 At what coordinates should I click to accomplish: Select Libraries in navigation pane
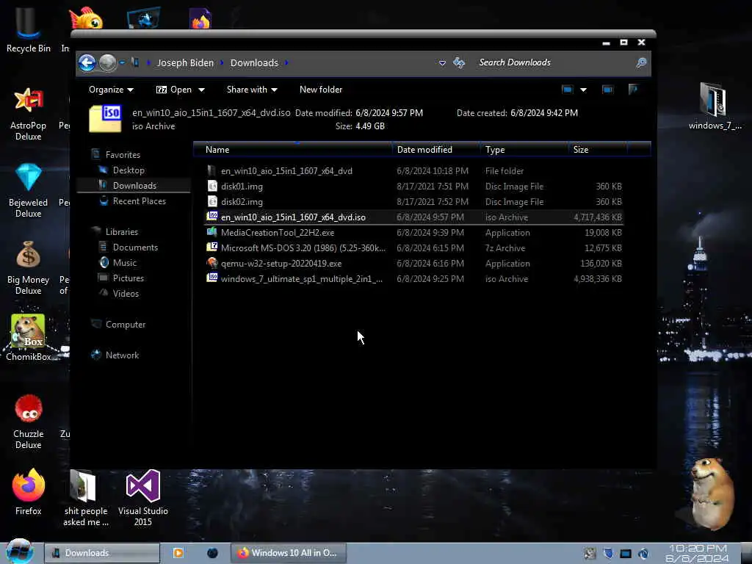(121, 231)
